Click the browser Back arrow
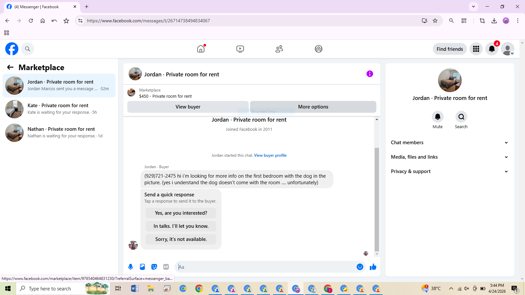 (x=7, y=21)
